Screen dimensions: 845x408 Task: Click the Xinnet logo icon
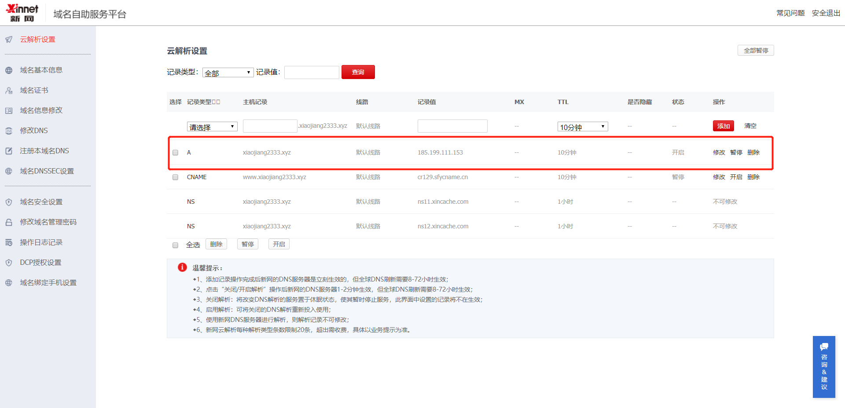pyautogui.click(x=22, y=13)
